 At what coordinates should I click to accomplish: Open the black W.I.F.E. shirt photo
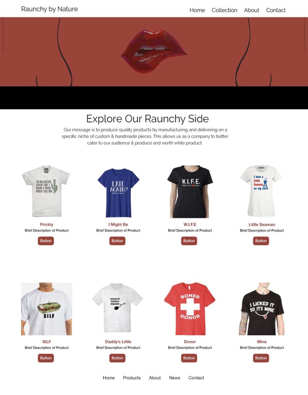(190, 191)
